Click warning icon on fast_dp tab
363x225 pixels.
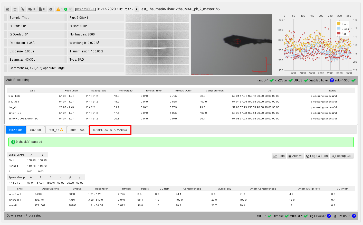tap(62, 130)
